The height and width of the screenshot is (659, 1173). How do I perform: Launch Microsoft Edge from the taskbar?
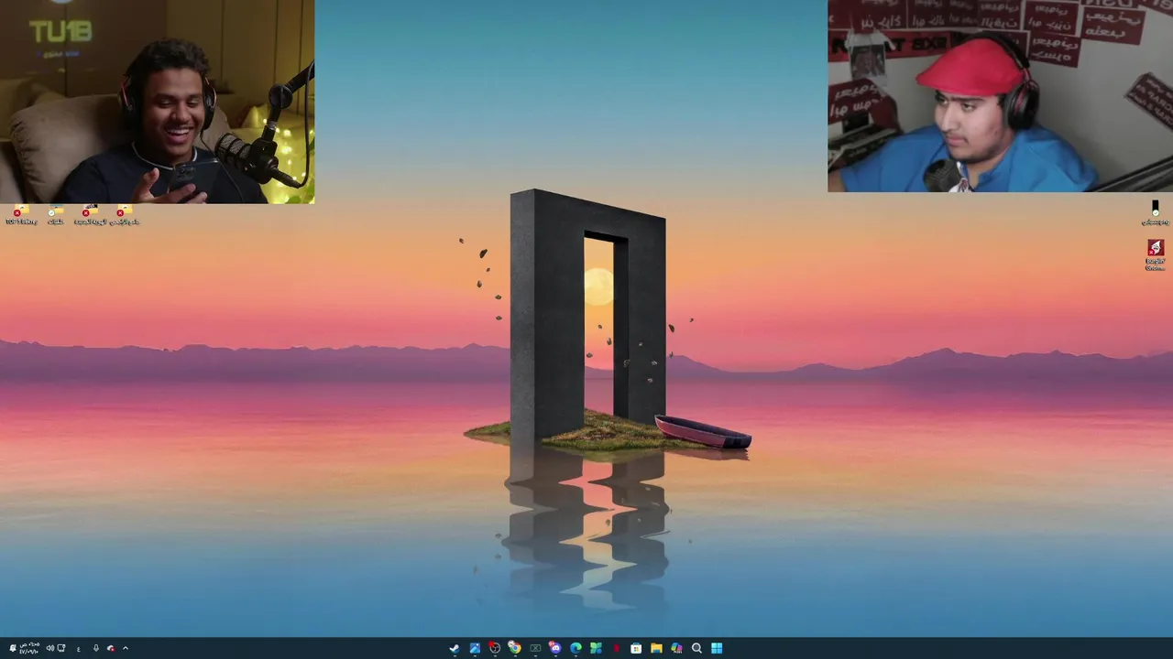coord(576,648)
